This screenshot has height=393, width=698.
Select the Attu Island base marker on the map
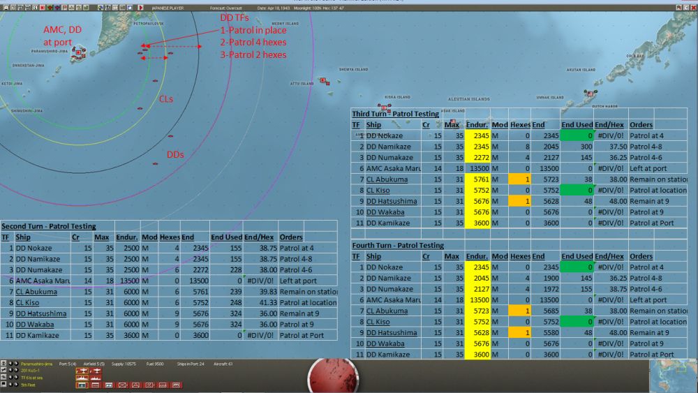click(323, 80)
